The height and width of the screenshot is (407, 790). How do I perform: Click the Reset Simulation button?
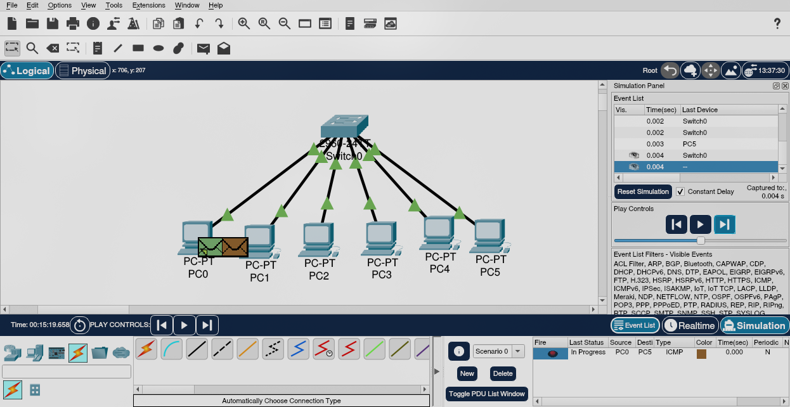click(643, 191)
